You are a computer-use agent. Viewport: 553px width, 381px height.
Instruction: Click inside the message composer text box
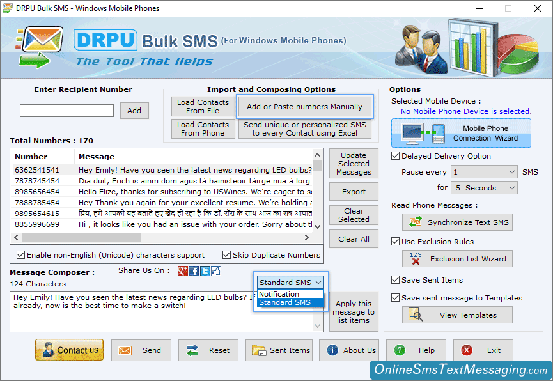click(x=162, y=312)
